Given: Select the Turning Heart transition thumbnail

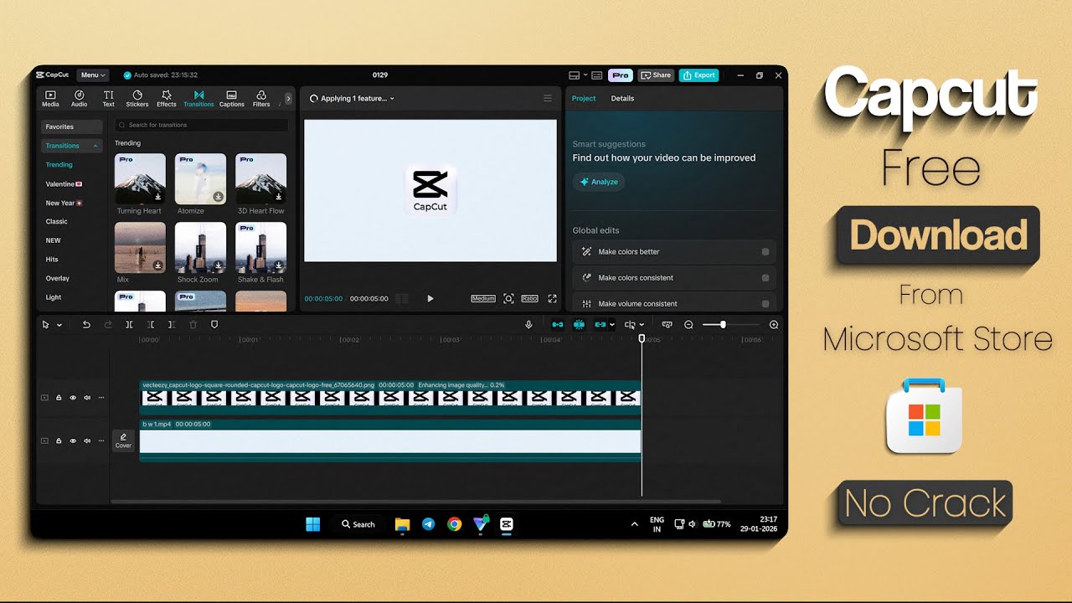Looking at the screenshot, I should pos(140,178).
